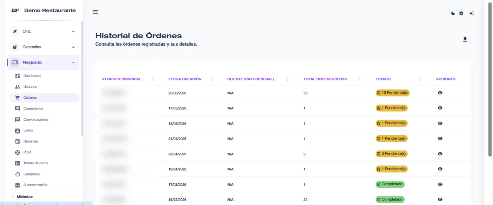Click the total value 24
Image resolution: width=493 pixels, height=205 pixels.
305,200
